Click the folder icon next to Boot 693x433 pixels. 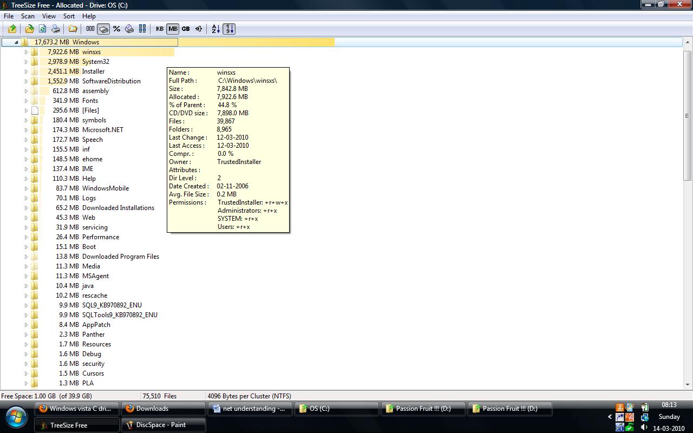(x=35, y=247)
